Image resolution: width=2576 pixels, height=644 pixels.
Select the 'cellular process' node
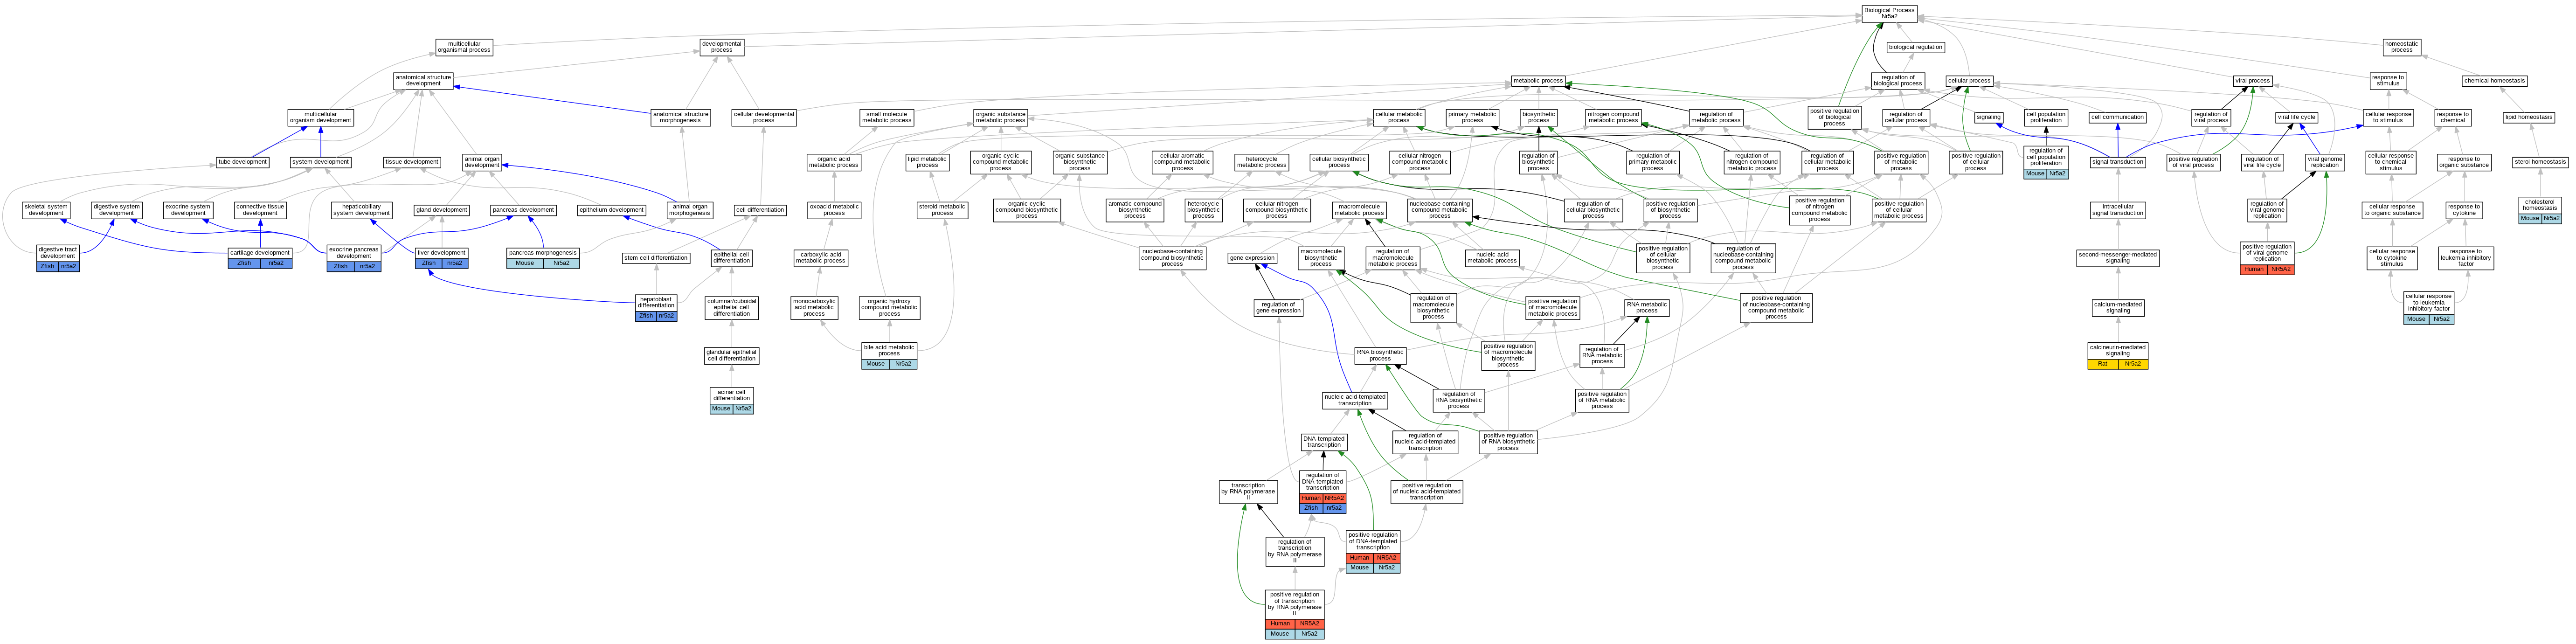(x=1969, y=80)
